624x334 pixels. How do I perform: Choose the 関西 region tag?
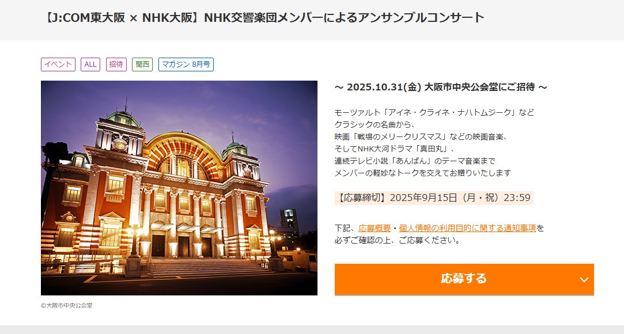click(x=142, y=64)
